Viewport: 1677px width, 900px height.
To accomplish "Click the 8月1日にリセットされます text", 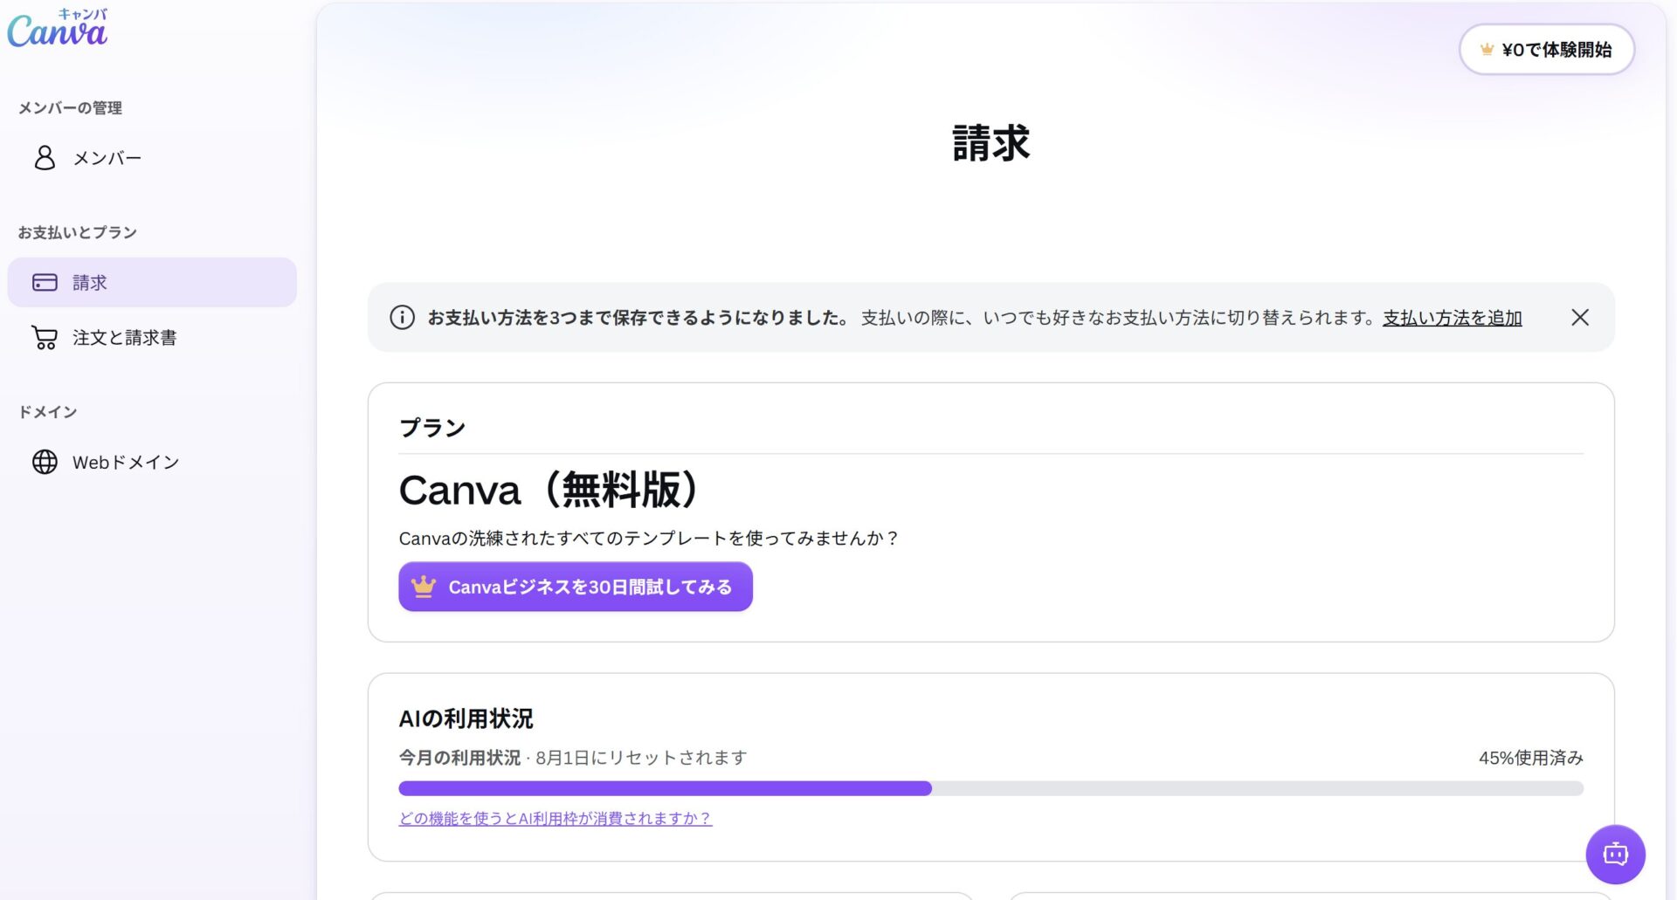I will 641,758.
